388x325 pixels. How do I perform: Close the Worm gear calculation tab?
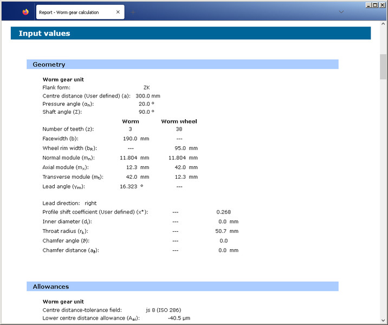click(118, 12)
